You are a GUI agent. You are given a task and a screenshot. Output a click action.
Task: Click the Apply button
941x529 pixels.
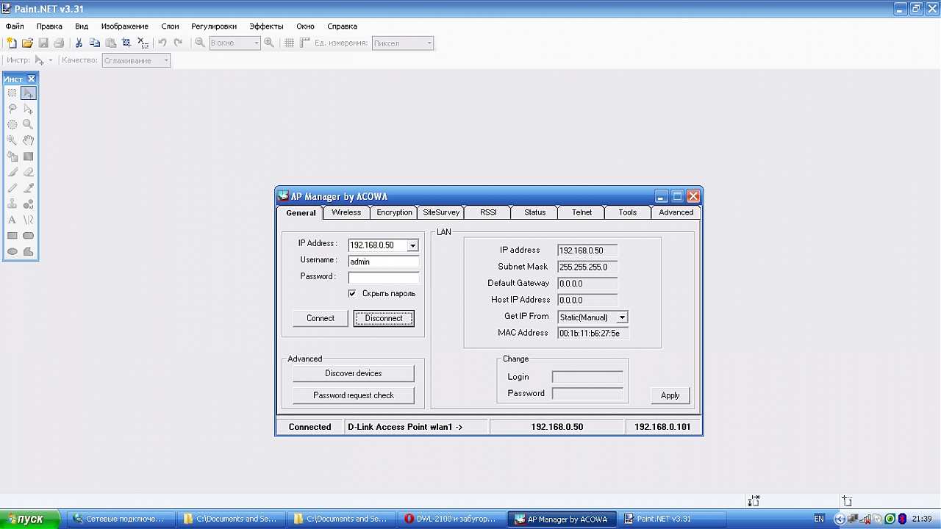pyautogui.click(x=670, y=395)
